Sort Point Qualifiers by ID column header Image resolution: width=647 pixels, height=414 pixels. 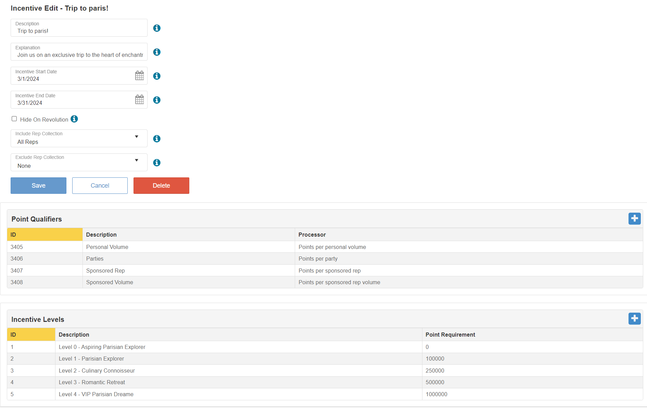coord(45,235)
